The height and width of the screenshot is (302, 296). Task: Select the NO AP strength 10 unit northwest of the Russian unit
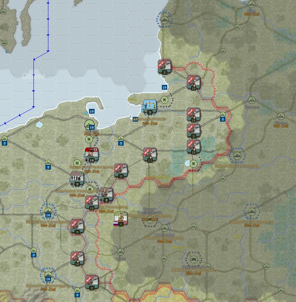[92, 203]
